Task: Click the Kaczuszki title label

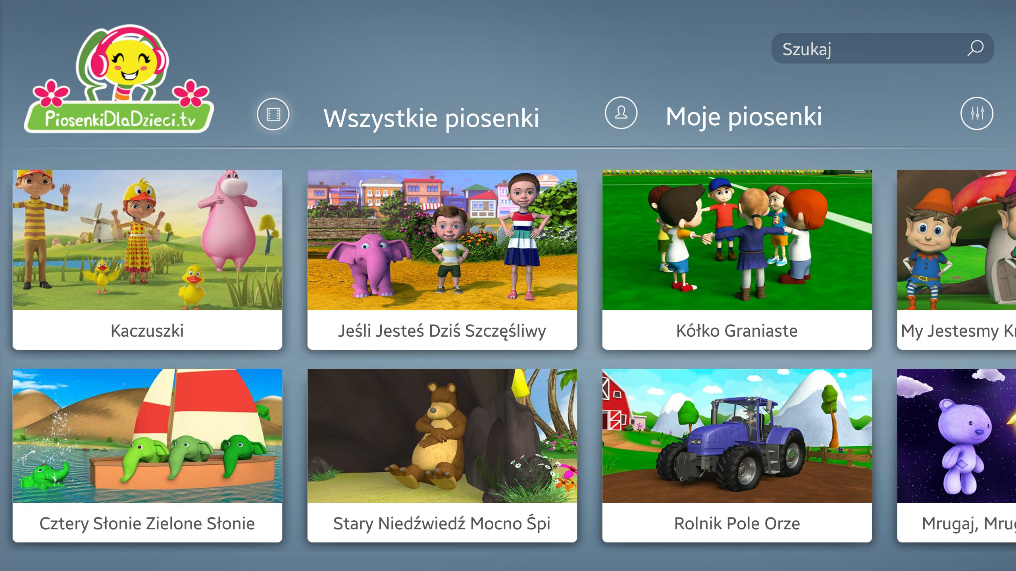Action: tap(147, 331)
